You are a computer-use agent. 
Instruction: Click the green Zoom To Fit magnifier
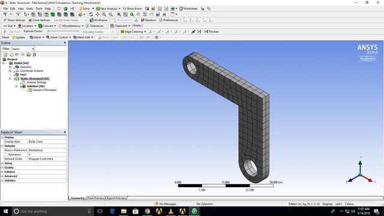pyautogui.click(x=132, y=14)
